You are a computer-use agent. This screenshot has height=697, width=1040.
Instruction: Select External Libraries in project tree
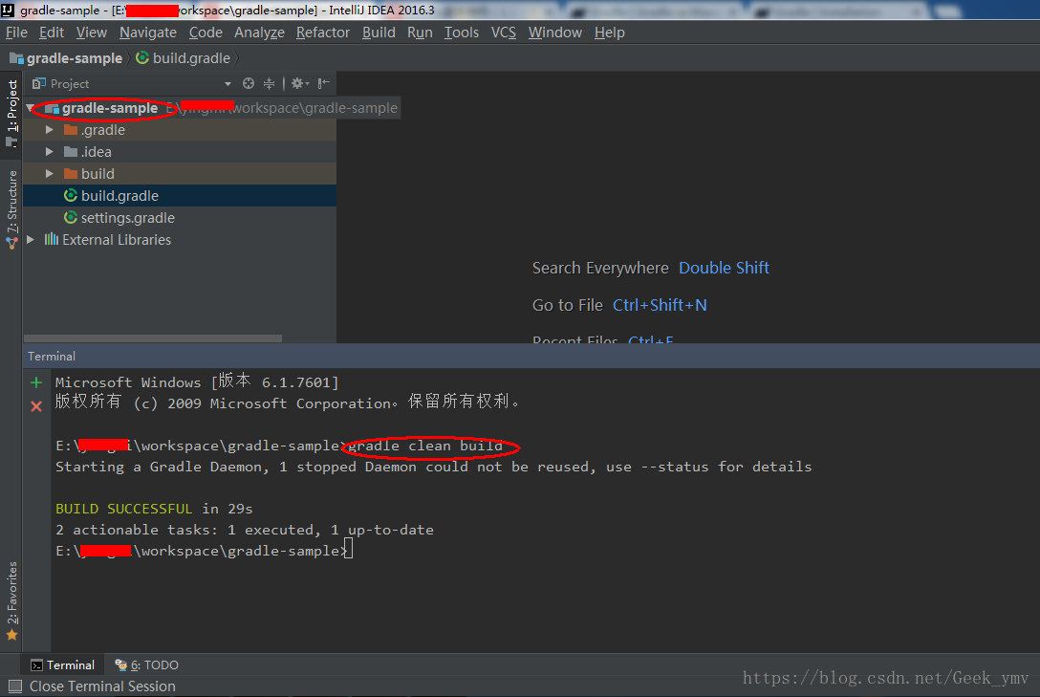pyautogui.click(x=180, y=239)
